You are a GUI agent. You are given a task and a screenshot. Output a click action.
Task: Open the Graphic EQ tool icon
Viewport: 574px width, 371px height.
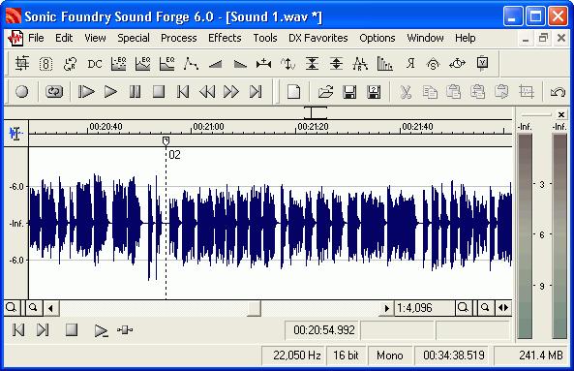119,64
